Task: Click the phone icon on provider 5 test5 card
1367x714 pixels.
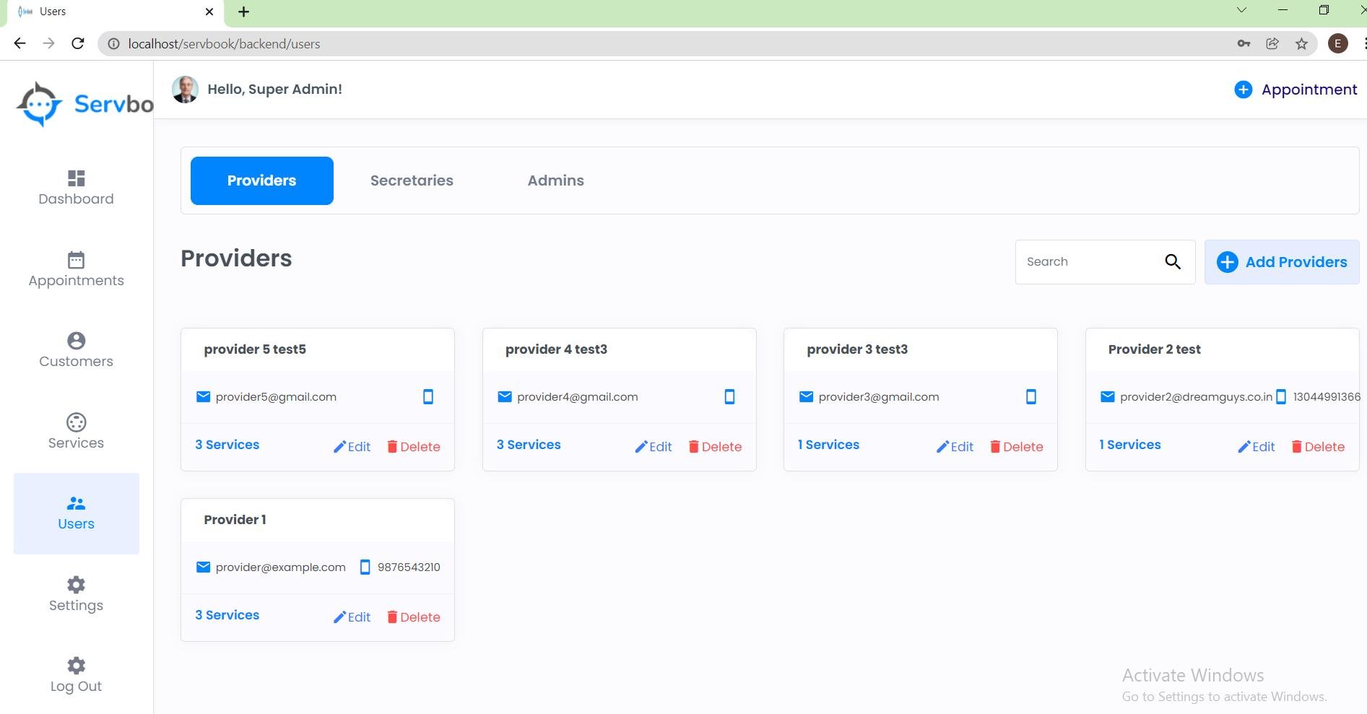Action: (428, 396)
